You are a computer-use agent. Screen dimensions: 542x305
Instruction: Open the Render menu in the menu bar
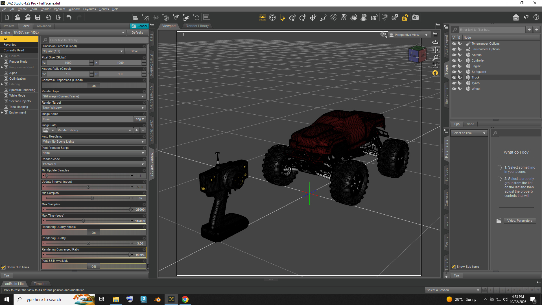coord(45,9)
